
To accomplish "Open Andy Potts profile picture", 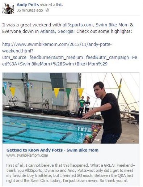I will (8, 8).
